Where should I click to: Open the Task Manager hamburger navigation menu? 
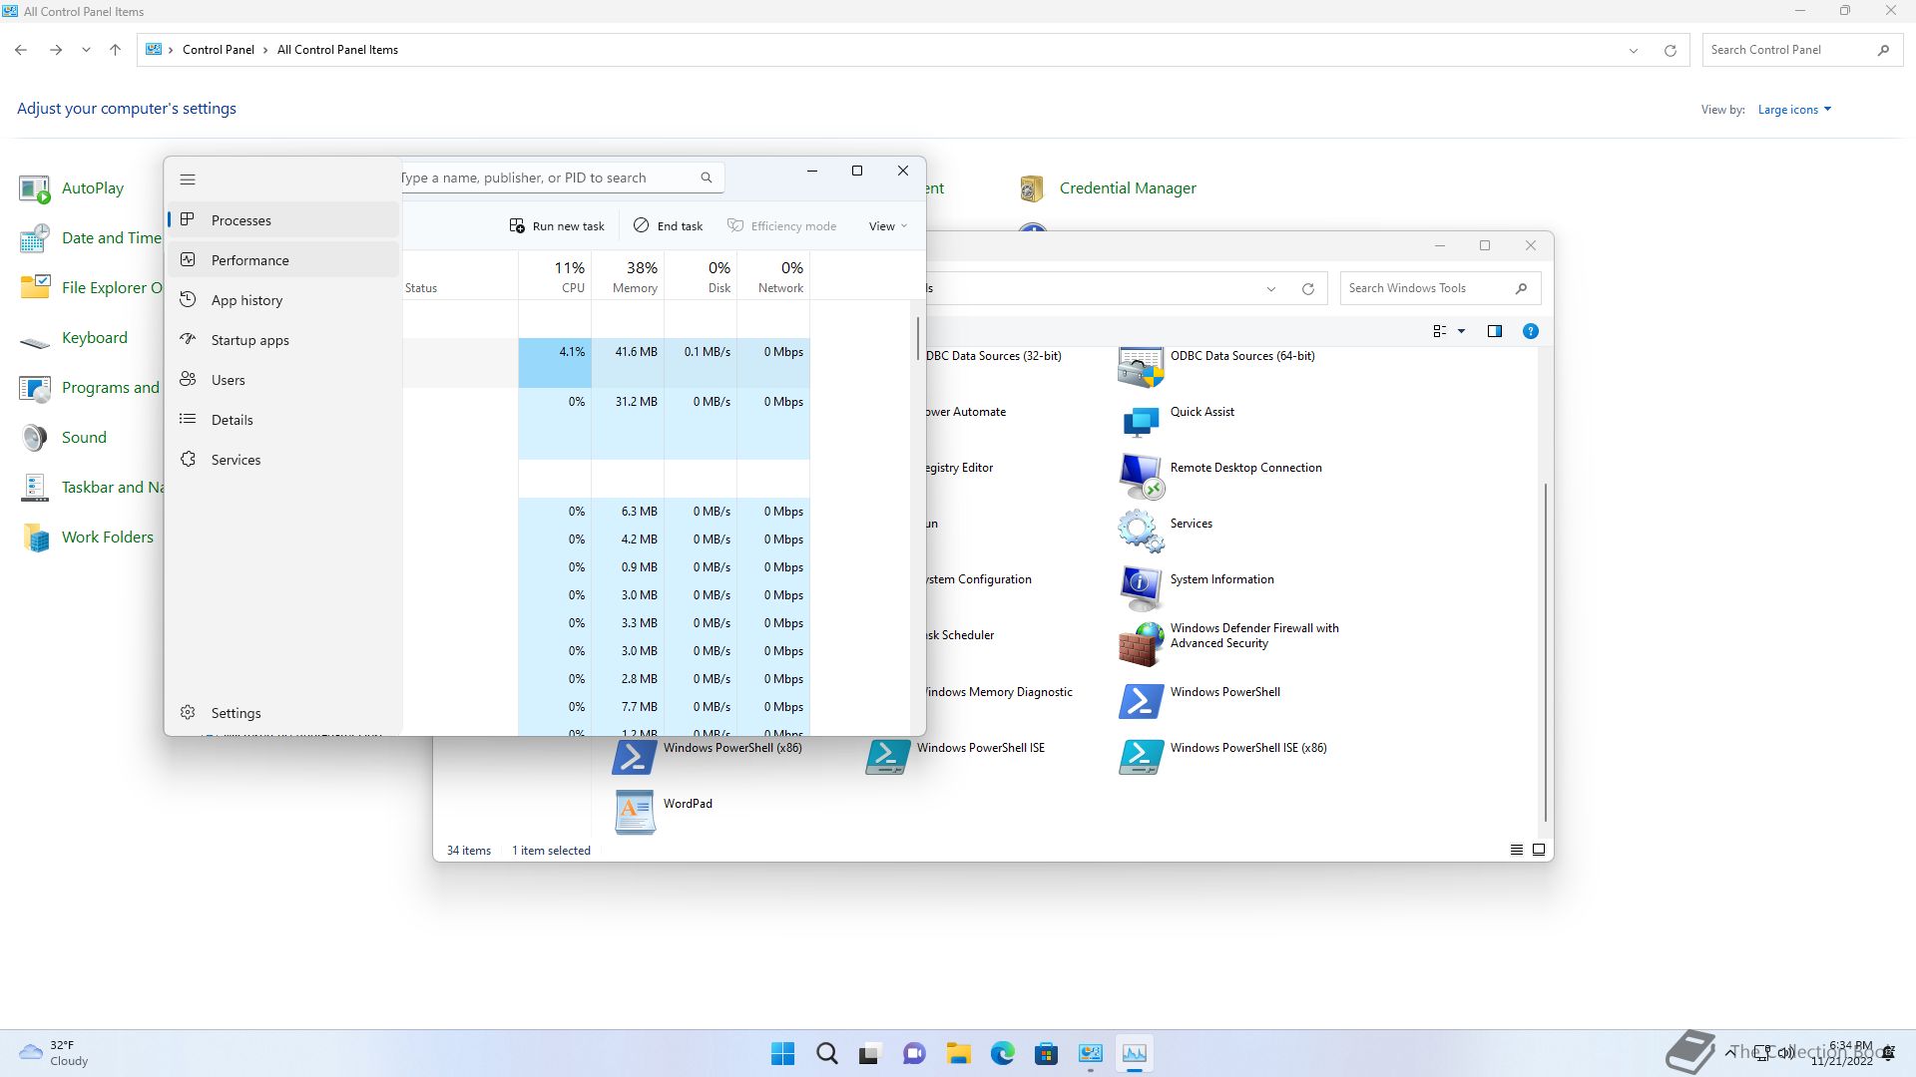188,179
